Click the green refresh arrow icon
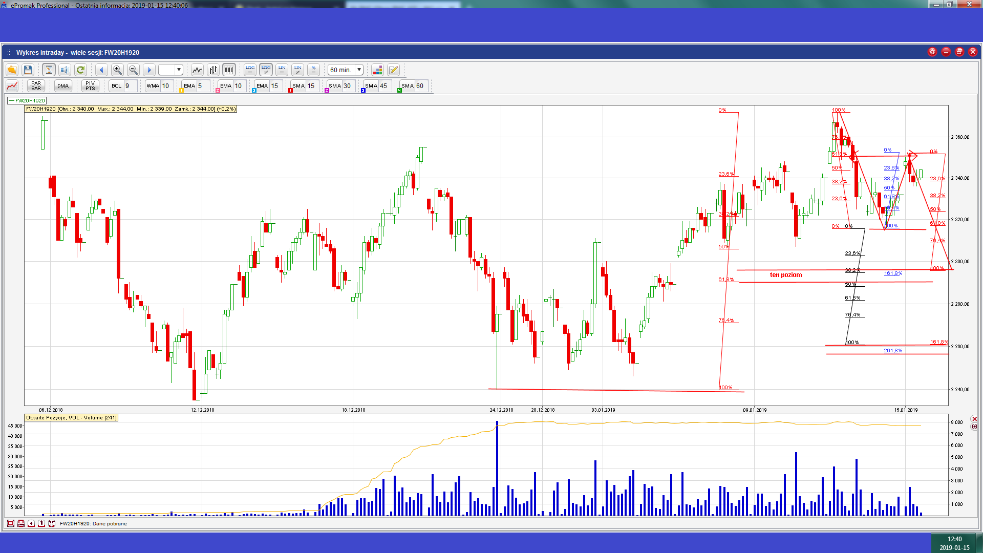 [80, 70]
